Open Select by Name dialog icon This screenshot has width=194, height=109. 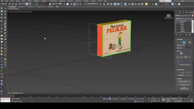(30, 4)
